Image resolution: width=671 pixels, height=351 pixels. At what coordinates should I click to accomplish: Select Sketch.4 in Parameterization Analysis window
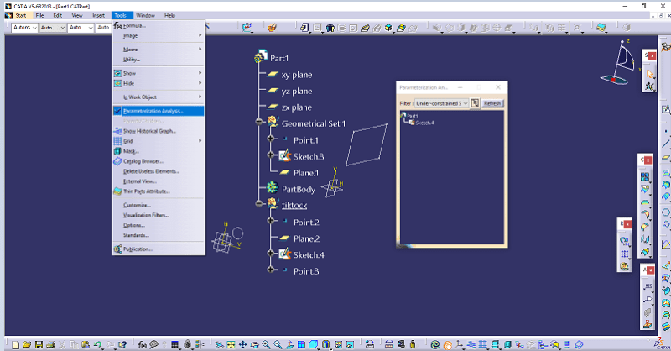coord(424,123)
